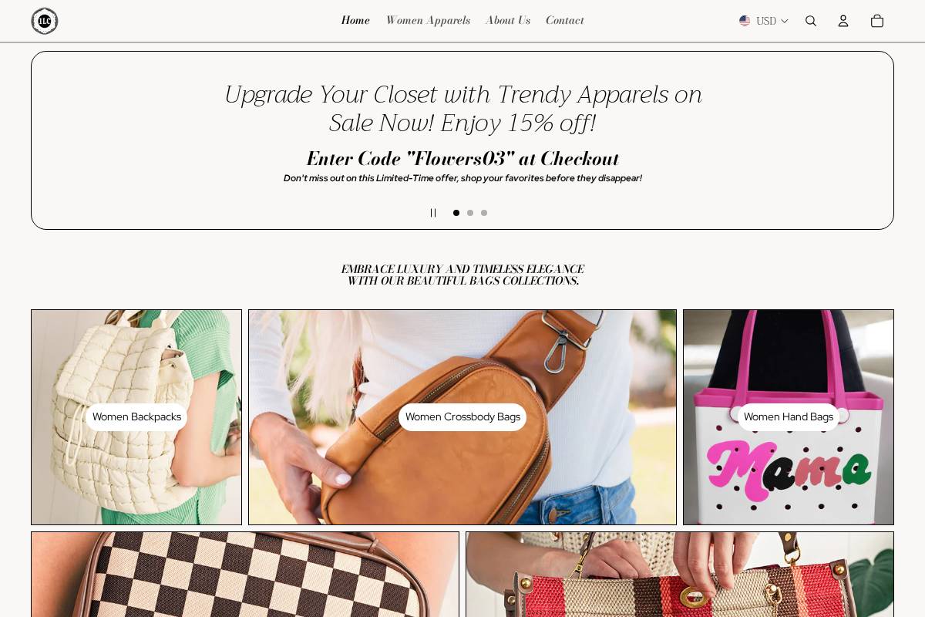Select the first slideshow dot
The image size is (925, 617).
[456, 213]
